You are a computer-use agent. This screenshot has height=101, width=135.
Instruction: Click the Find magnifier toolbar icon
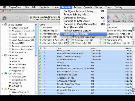(124, 18)
